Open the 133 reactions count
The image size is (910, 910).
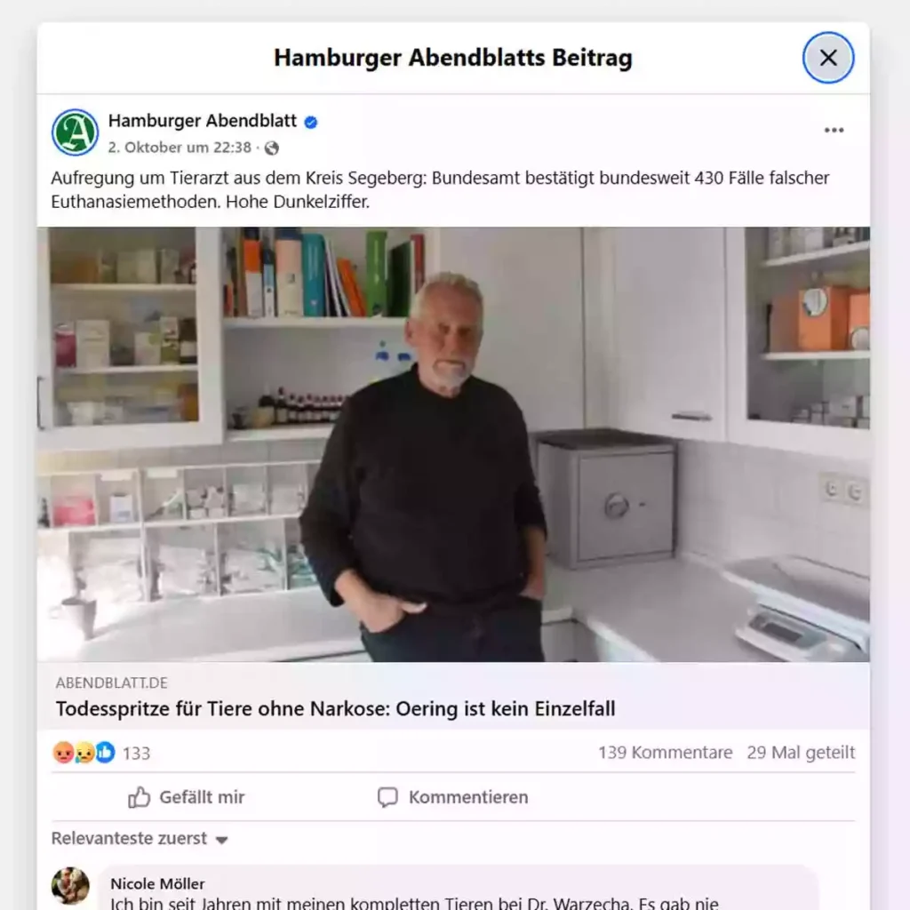136,754
